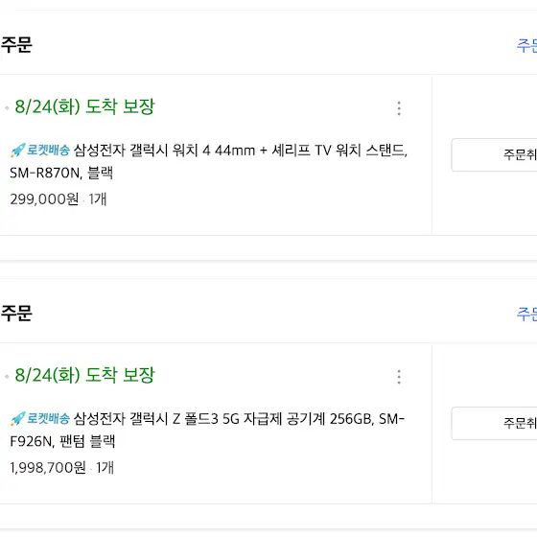The height and width of the screenshot is (537, 537).
Task: Click the 로켓배송 badge on Galaxy Watch 4
Action: [x=48, y=150]
